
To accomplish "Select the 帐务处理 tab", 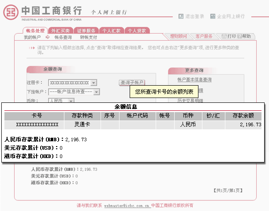I will (35, 31).
